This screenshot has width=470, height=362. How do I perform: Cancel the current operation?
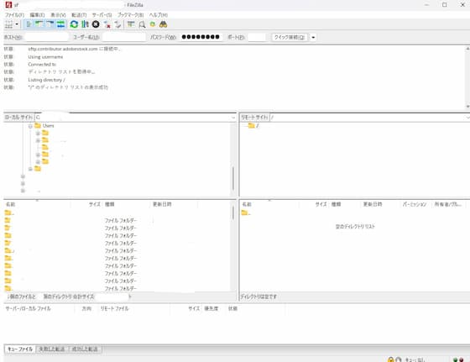(x=96, y=24)
